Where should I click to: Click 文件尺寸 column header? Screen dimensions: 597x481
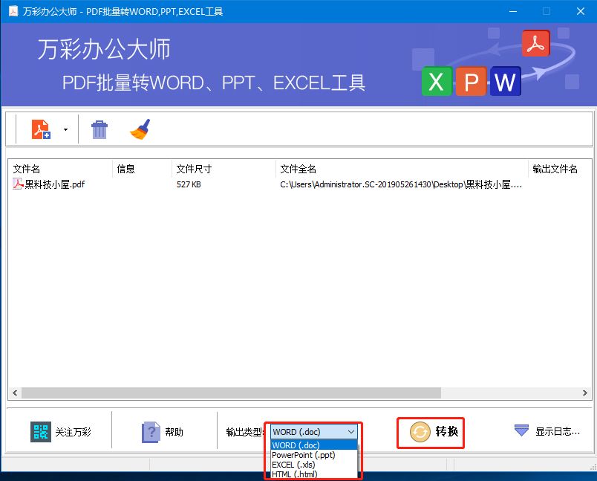click(x=224, y=169)
